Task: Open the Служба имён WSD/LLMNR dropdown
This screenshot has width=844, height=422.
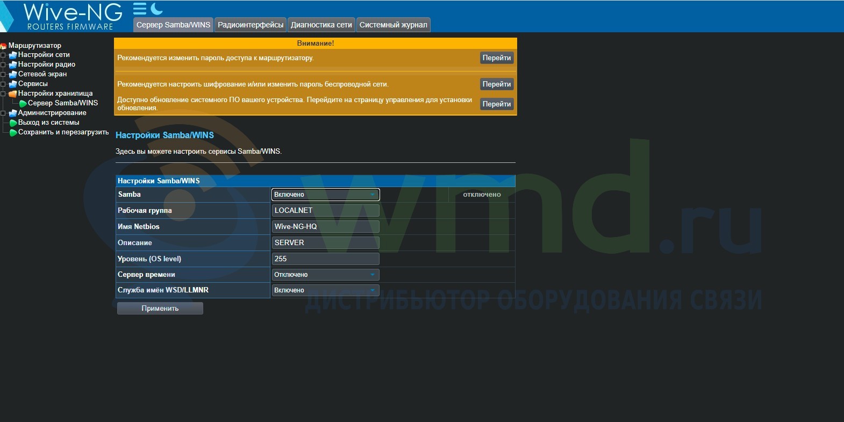Action: pyautogui.click(x=325, y=290)
